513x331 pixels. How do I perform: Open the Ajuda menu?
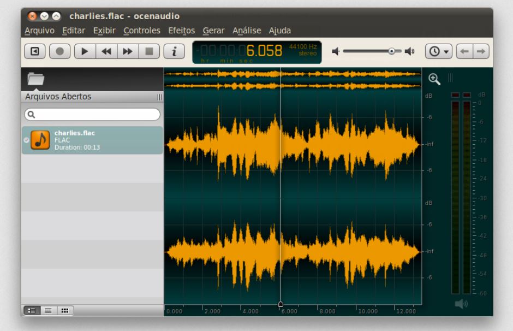click(280, 31)
